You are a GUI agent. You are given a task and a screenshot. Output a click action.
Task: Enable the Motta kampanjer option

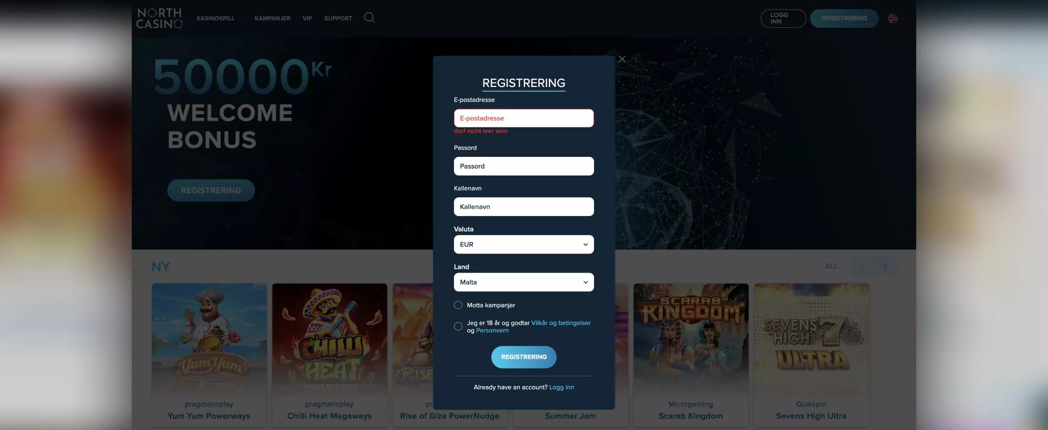click(458, 305)
